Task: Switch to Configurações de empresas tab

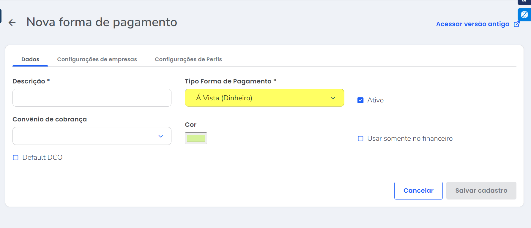Action: [97, 59]
